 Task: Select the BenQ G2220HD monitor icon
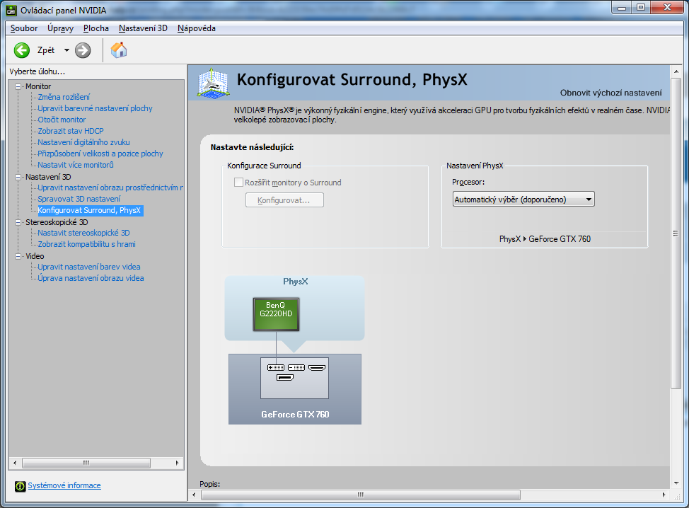pyautogui.click(x=276, y=314)
